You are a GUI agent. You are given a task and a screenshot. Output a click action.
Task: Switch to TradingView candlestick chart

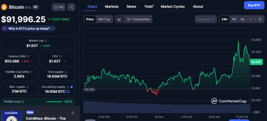tap(138, 19)
